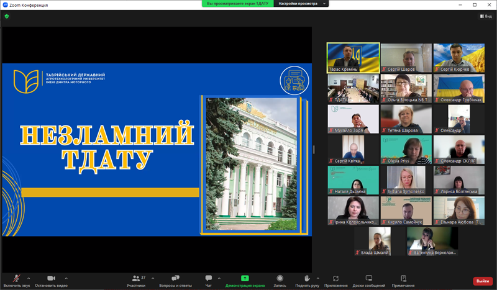Stop camera via Остановить видео button
This screenshot has height=290, width=497.
point(51,281)
